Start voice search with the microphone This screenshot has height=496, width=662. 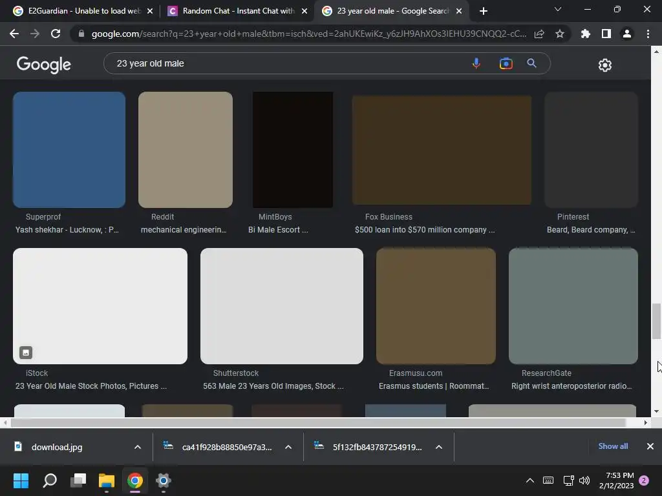(x=476, y=63)
